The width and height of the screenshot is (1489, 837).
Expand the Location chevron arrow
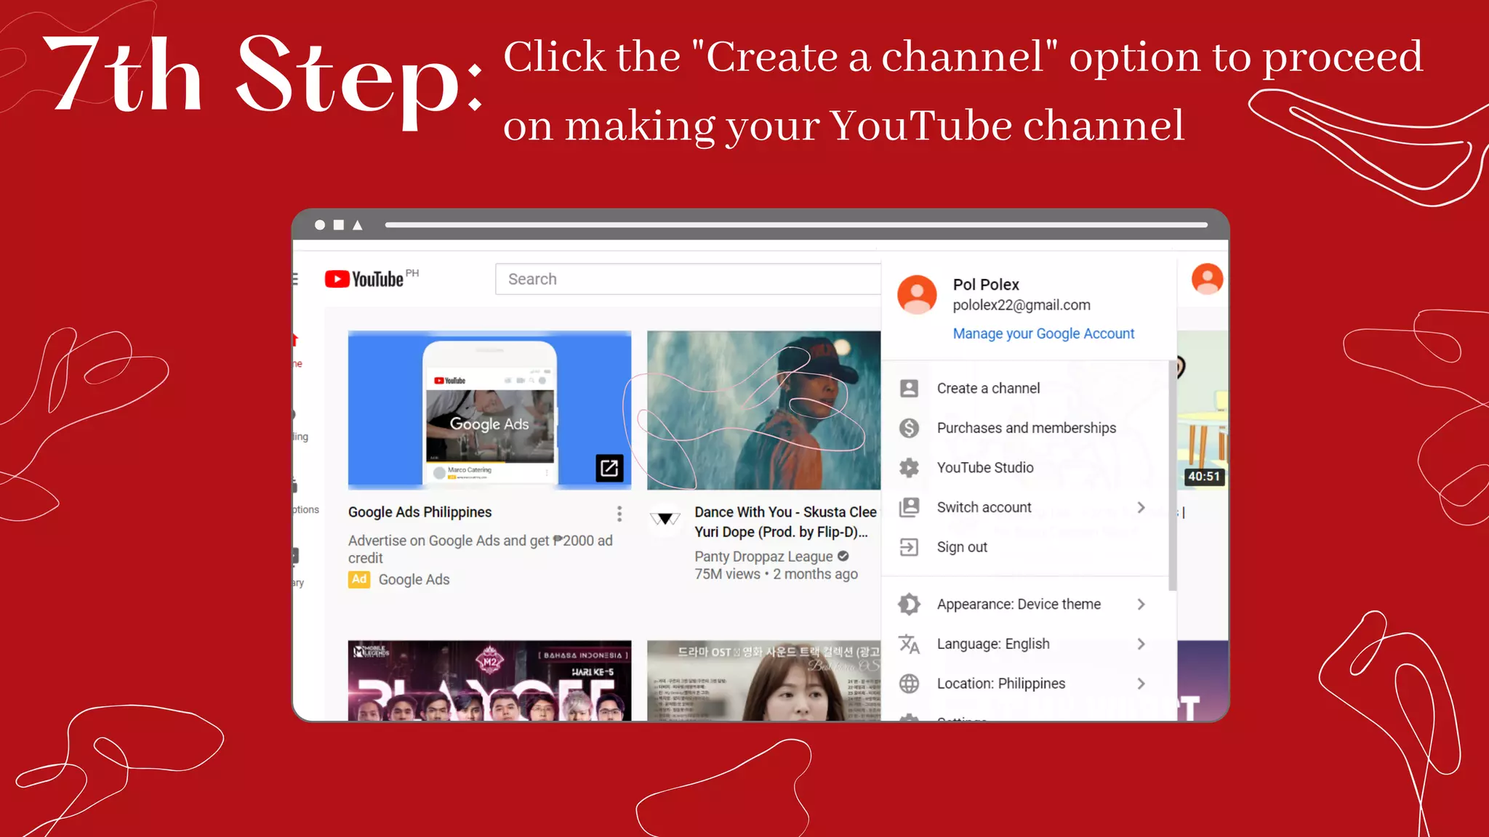[x=1141, y=684]
